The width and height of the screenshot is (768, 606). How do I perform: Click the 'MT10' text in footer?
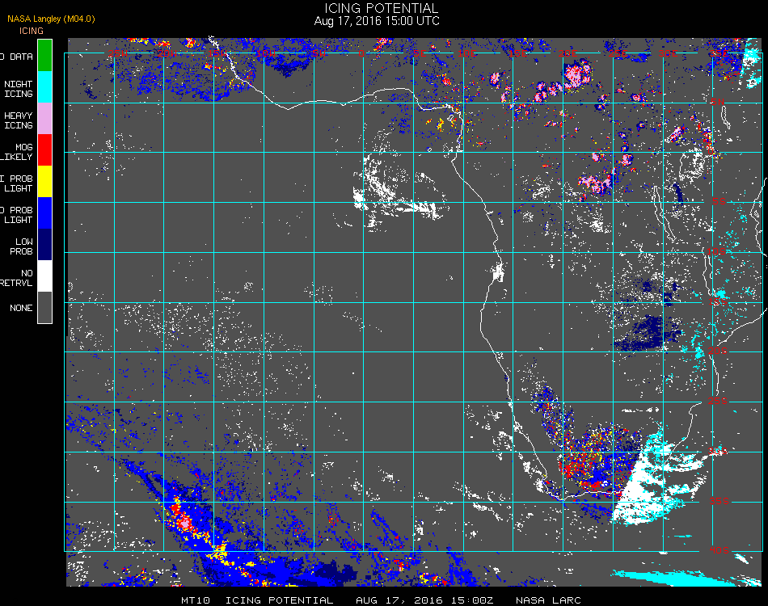(x=196, y=600)
